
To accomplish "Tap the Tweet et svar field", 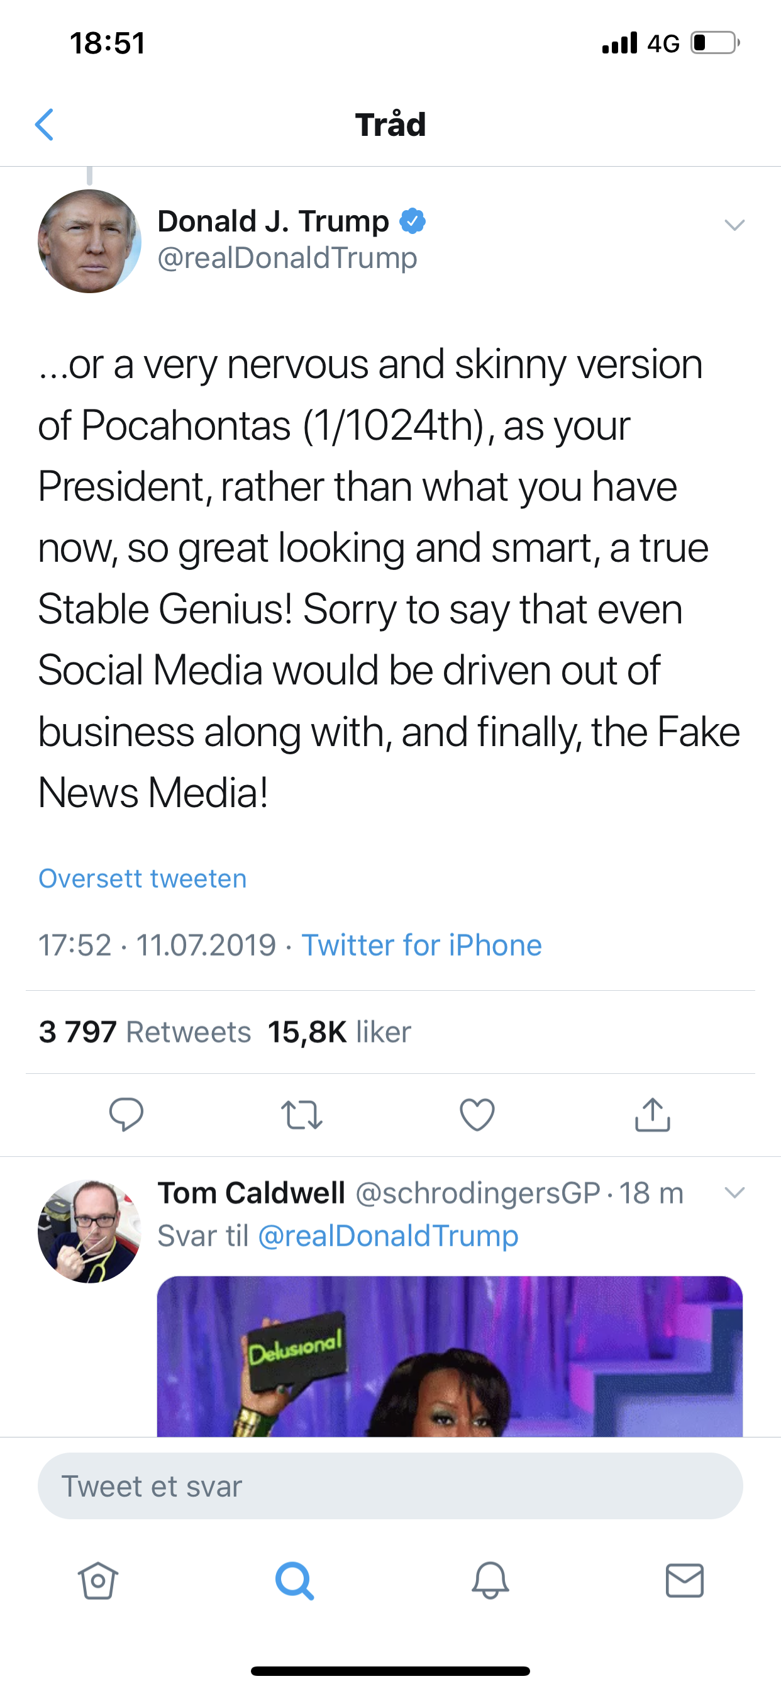I will coord(390,1486).
